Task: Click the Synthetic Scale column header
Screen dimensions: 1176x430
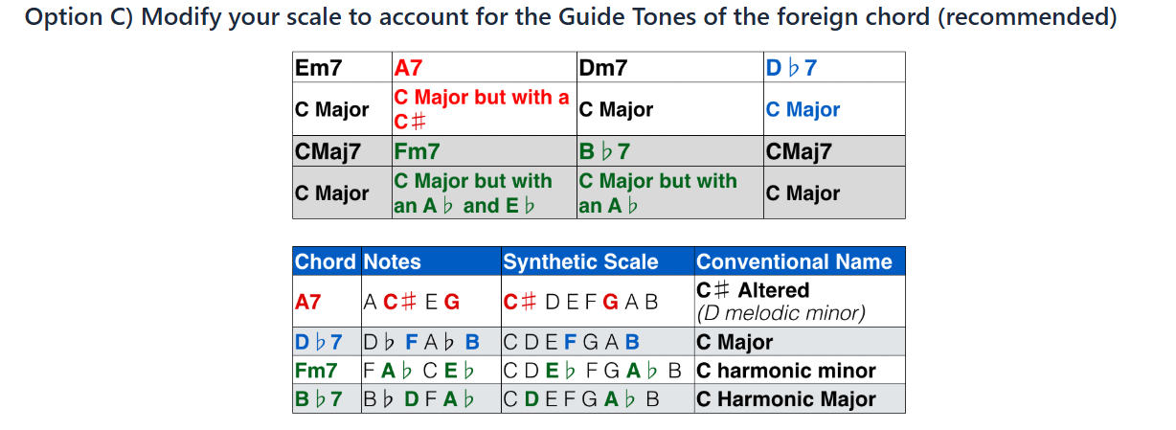Action: click(580, 262)
